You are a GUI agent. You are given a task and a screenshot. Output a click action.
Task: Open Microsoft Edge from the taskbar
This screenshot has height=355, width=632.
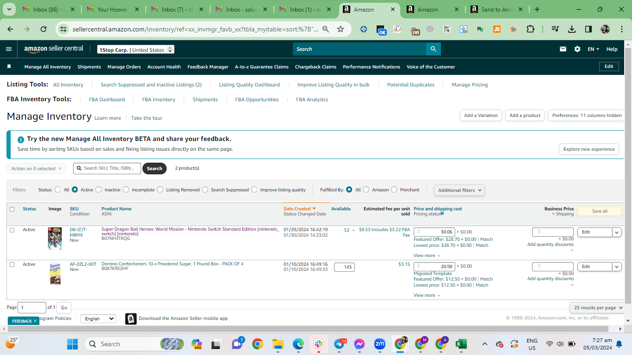(298, 344)
